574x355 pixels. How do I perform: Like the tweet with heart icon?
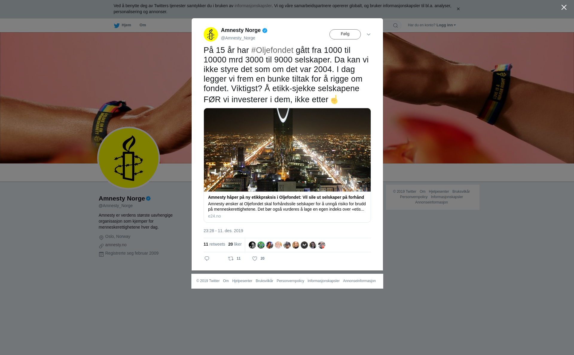point(255,258)
